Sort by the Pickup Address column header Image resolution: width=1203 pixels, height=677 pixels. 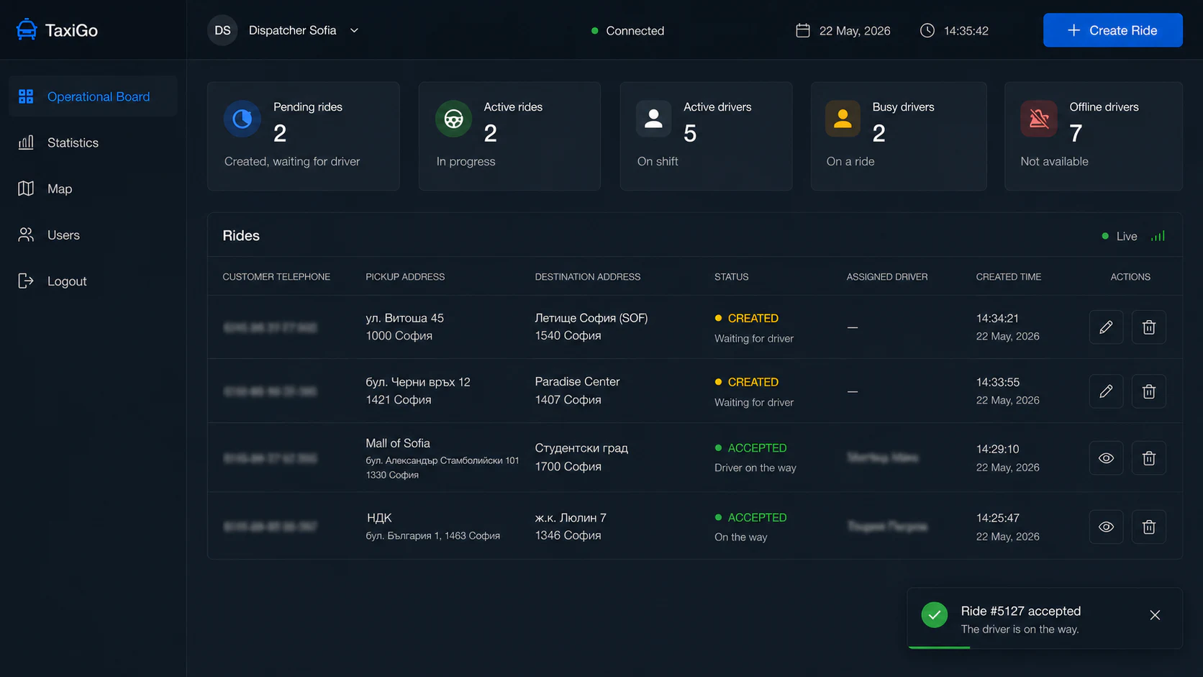click(405, 277)
